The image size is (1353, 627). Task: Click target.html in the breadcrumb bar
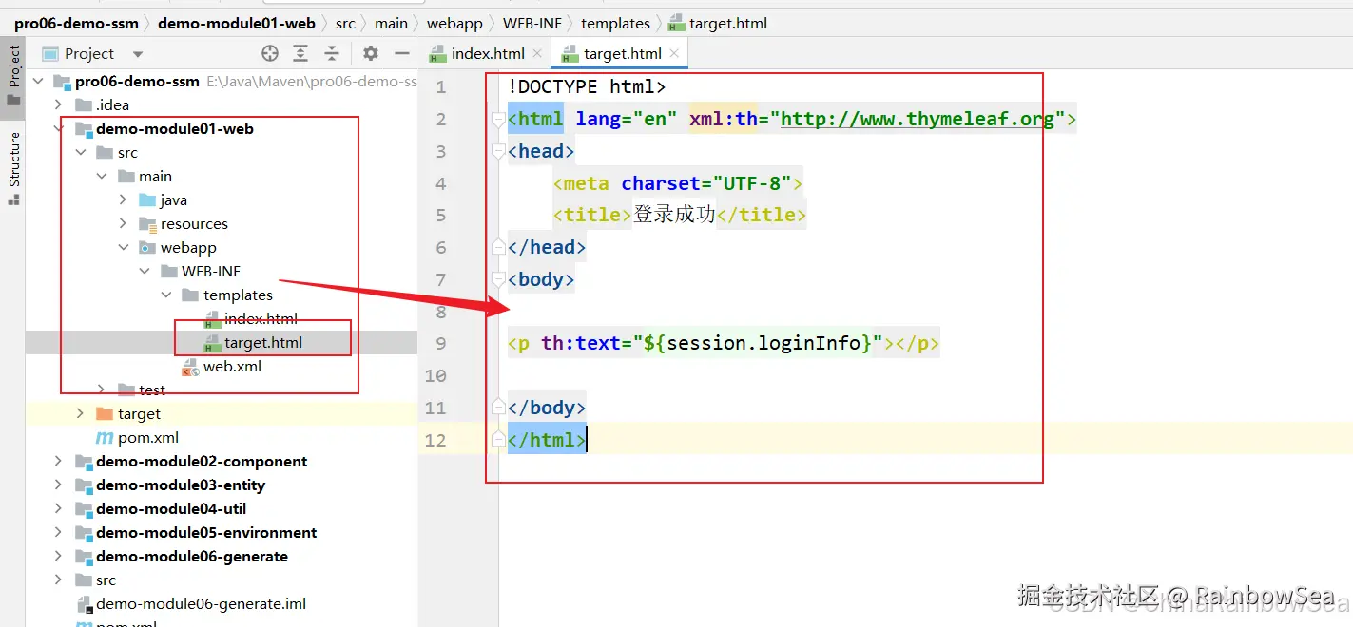pyautogui.click(x=719, y=23)
